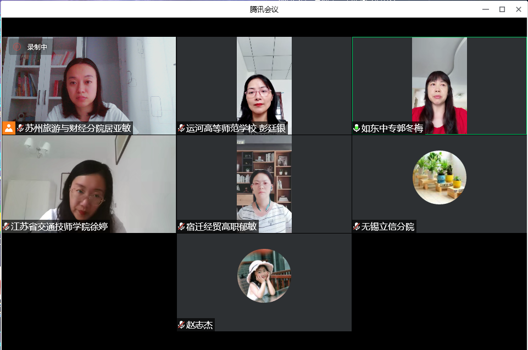Maximize the 腾讯会议 meeting window
528x350 pixels.
coord(502,9)
